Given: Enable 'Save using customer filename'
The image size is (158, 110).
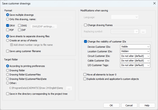Looking at the screenshot, I should coord(7,51).
